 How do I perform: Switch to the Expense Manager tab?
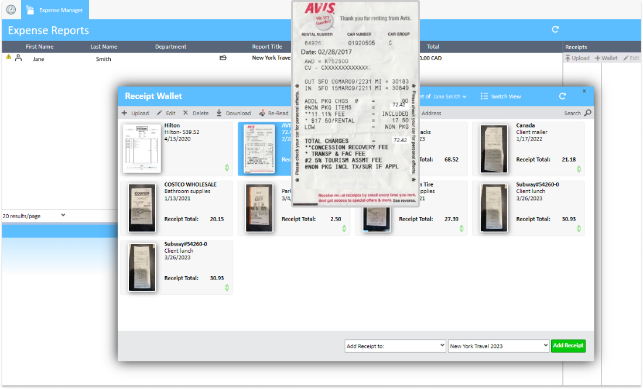pos(54,9)
